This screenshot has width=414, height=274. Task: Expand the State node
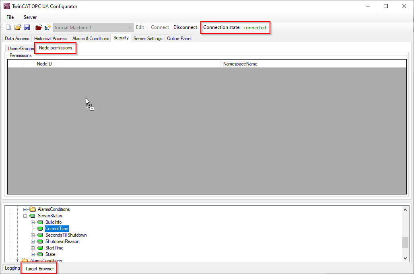[33, 254]
